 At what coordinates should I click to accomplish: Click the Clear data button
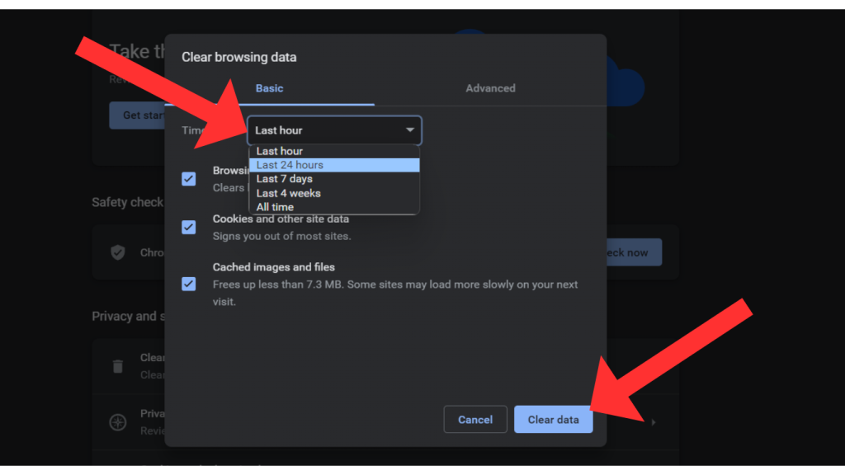[x=553, y=420]
